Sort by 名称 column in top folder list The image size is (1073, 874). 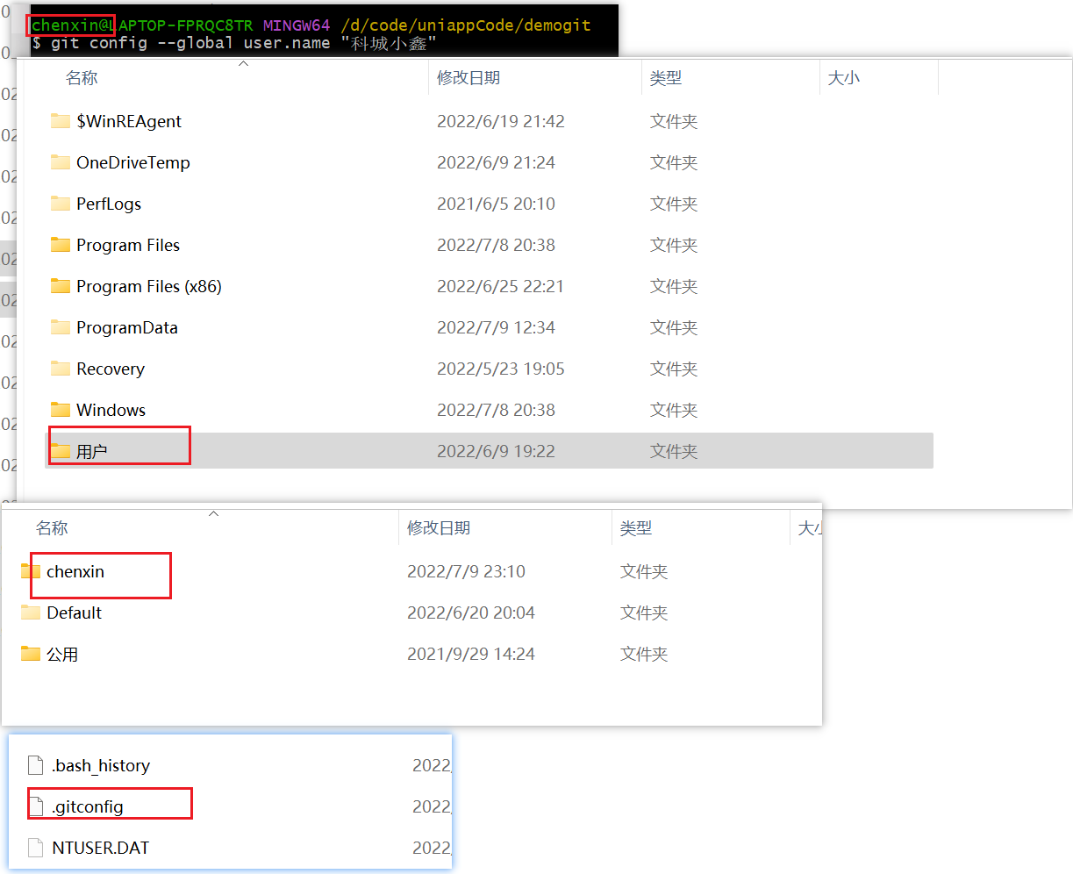82,78
